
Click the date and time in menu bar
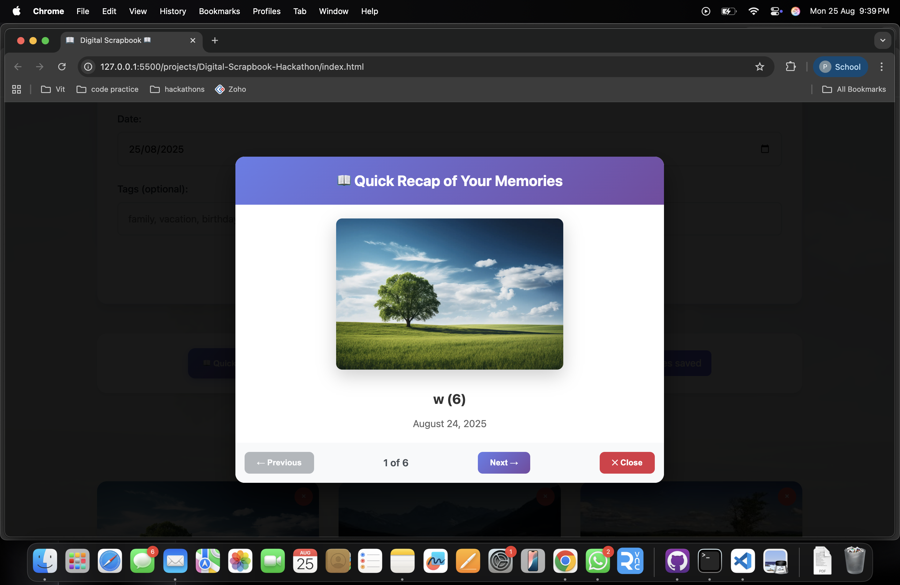849,11
